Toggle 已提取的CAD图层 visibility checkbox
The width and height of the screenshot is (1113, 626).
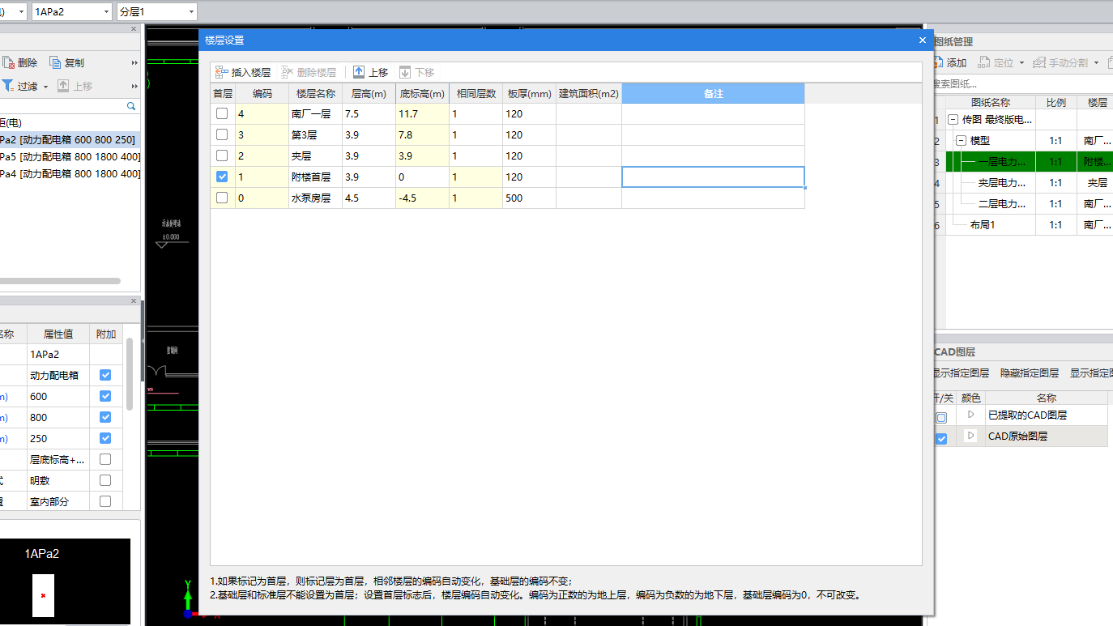[941, 418]
